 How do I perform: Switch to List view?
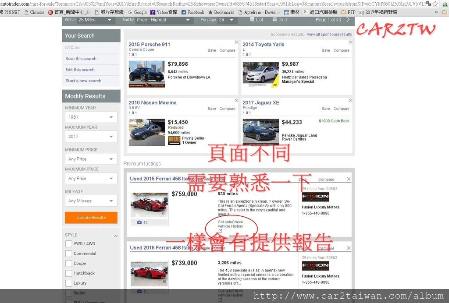tap(257, 19)
